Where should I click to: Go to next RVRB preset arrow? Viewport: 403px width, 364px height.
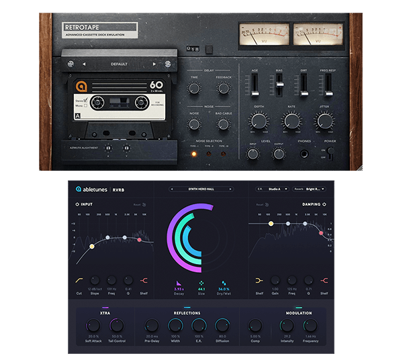230,189
